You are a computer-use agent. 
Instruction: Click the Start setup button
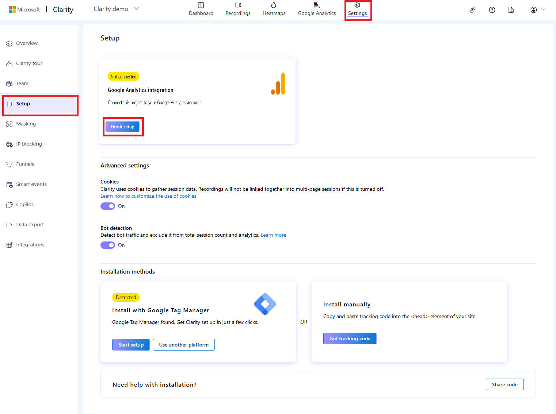tap(131, 345)
